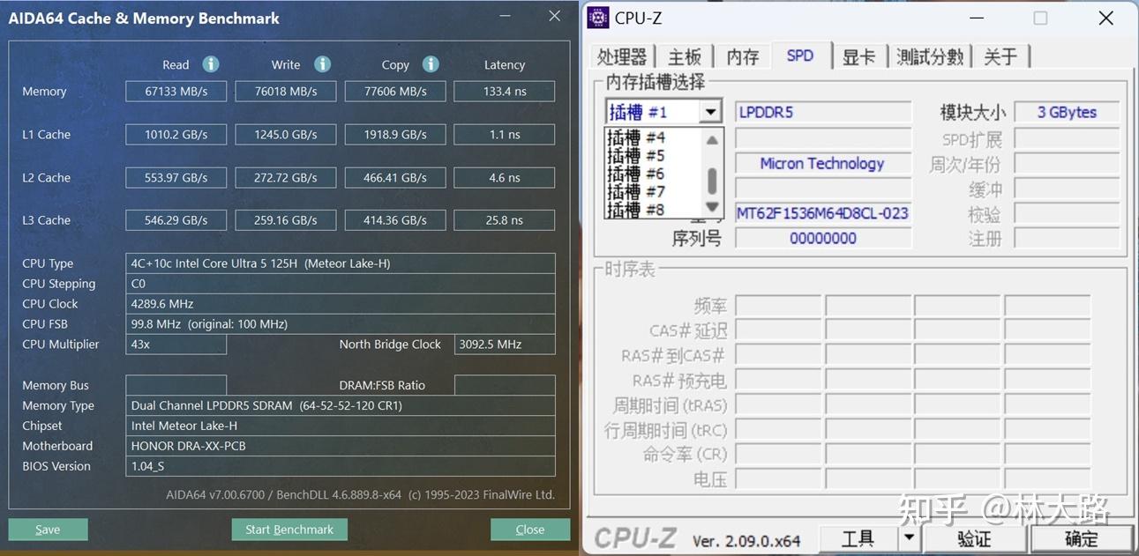Click the empty DRAM:FSB Ratio field

click(504, 385)
